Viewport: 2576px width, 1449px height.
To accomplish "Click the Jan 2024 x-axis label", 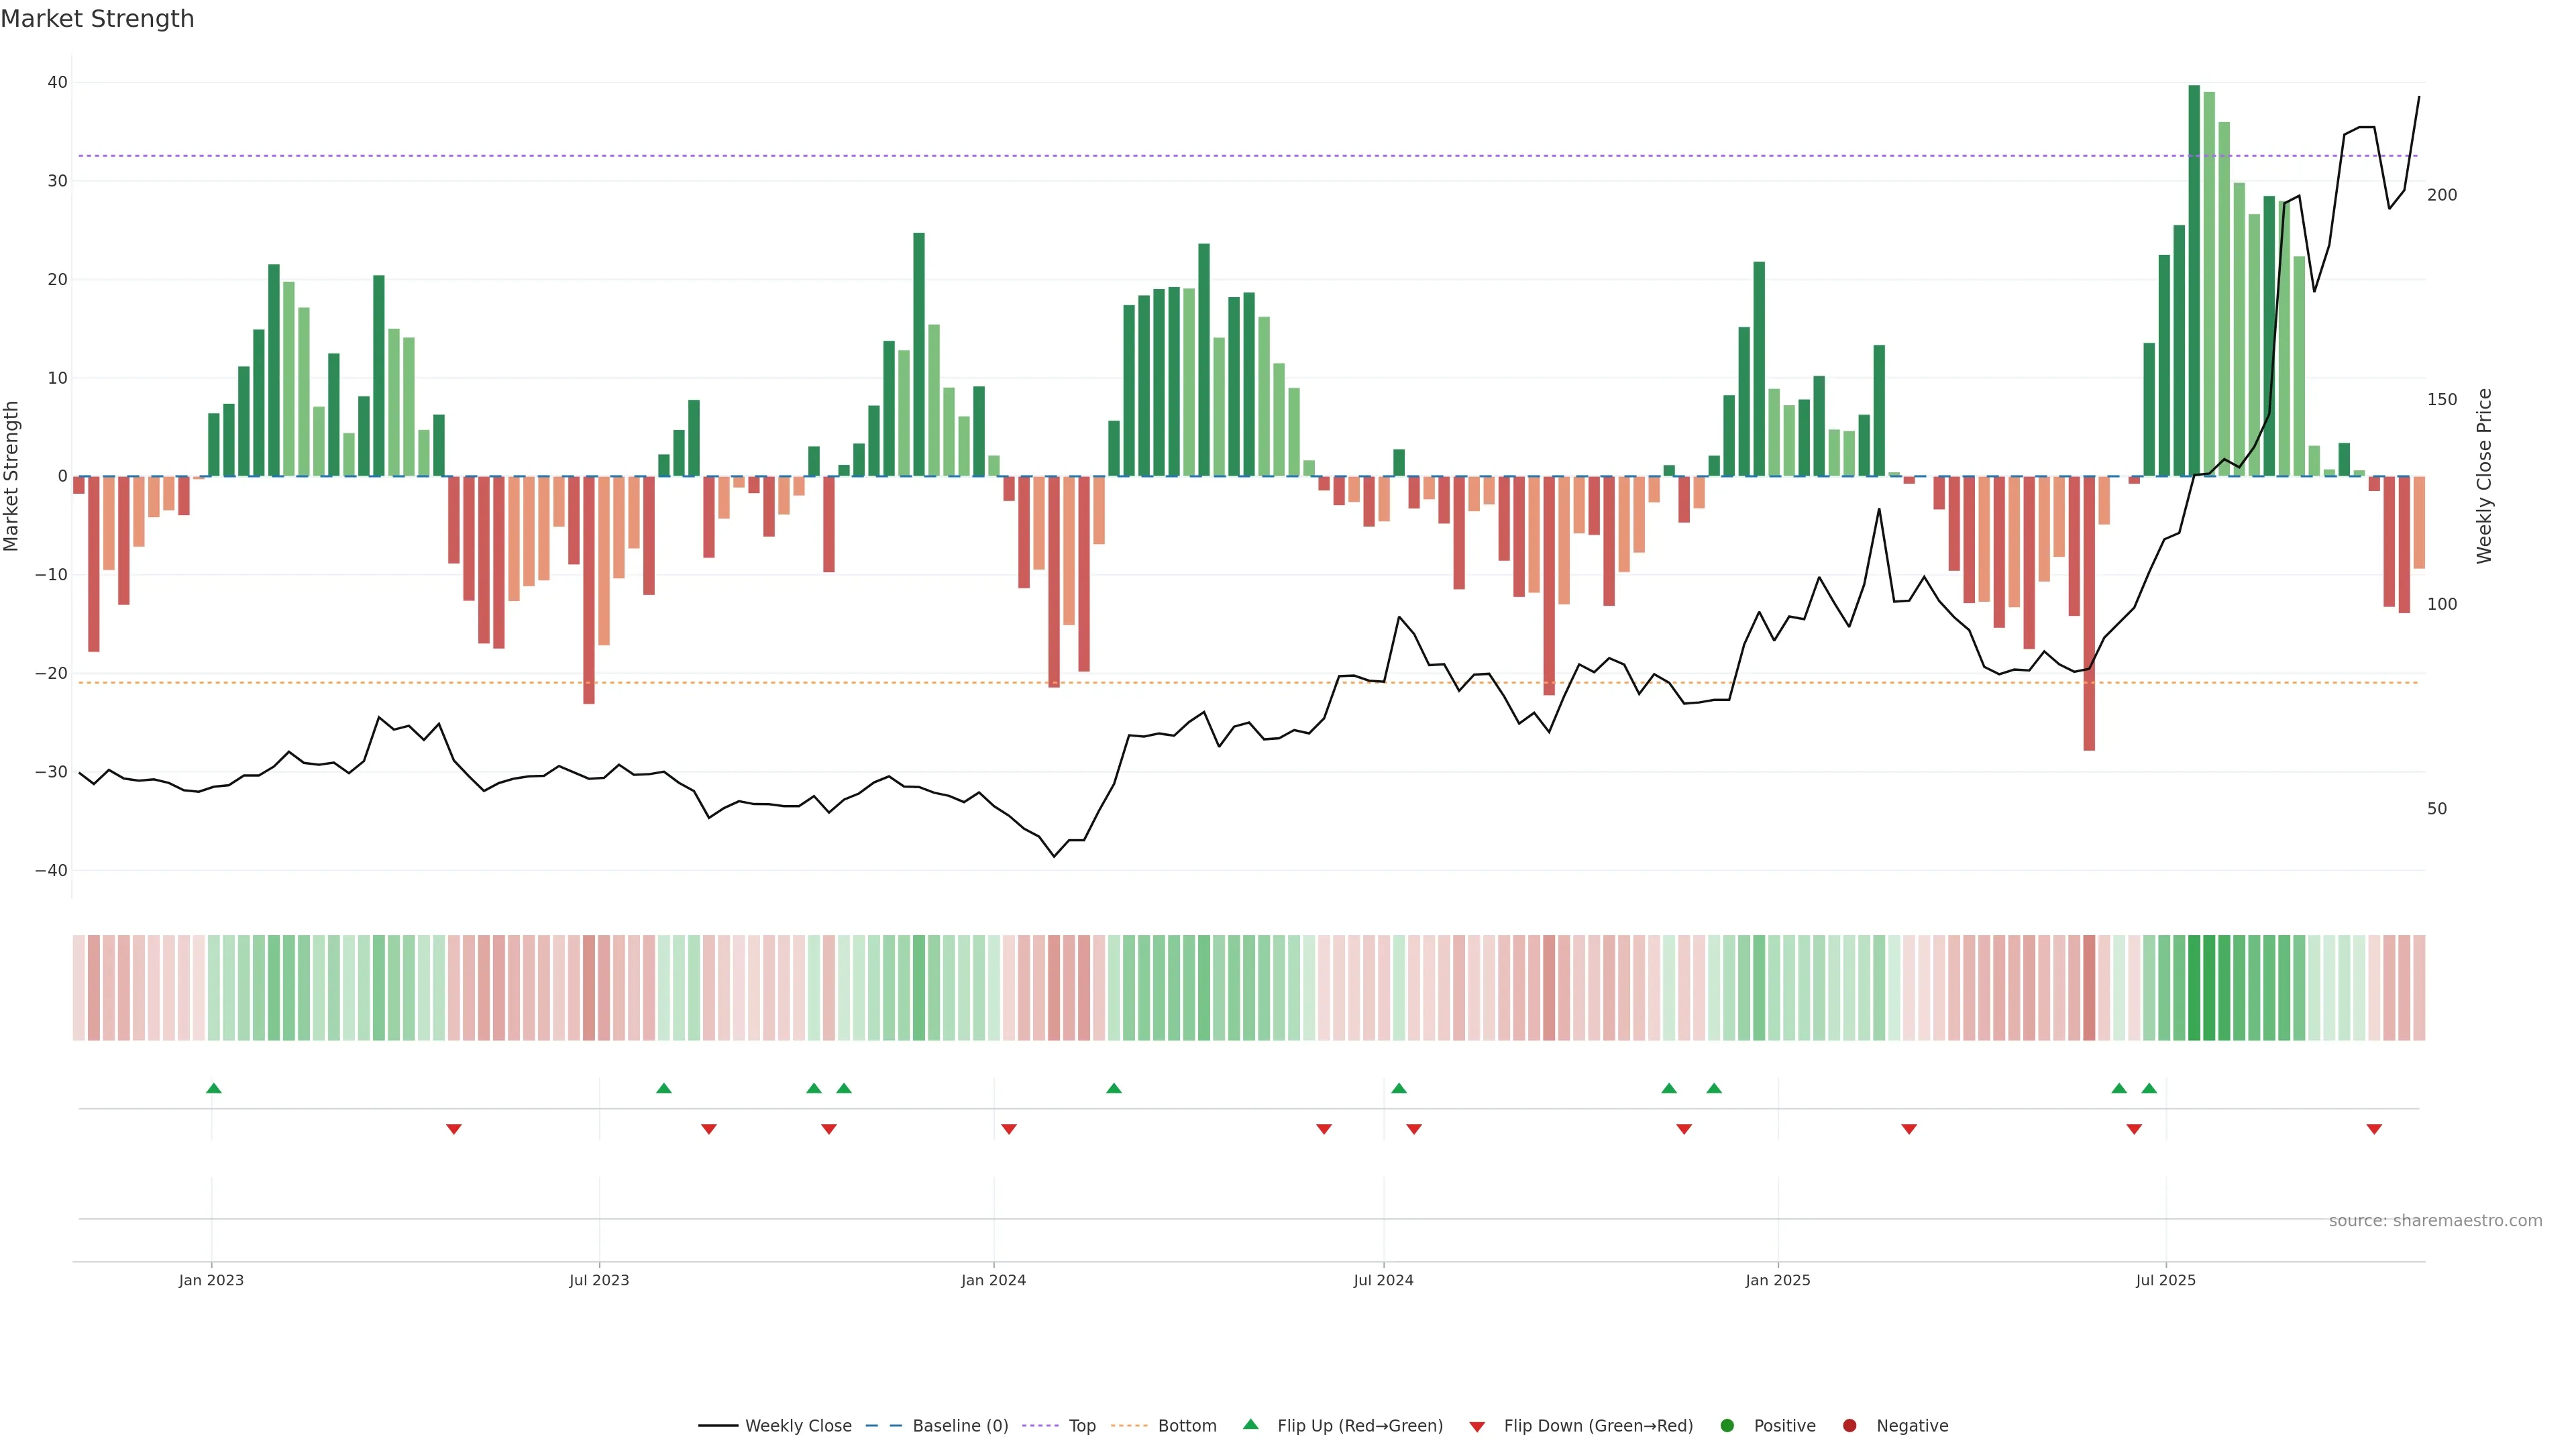I will coord(993,1280).
